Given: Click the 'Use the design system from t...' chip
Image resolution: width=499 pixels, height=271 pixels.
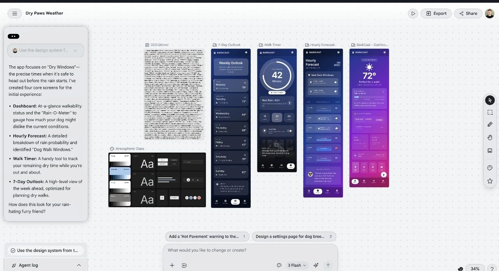Looking at the screenshot, I should [x=46, y=250].
